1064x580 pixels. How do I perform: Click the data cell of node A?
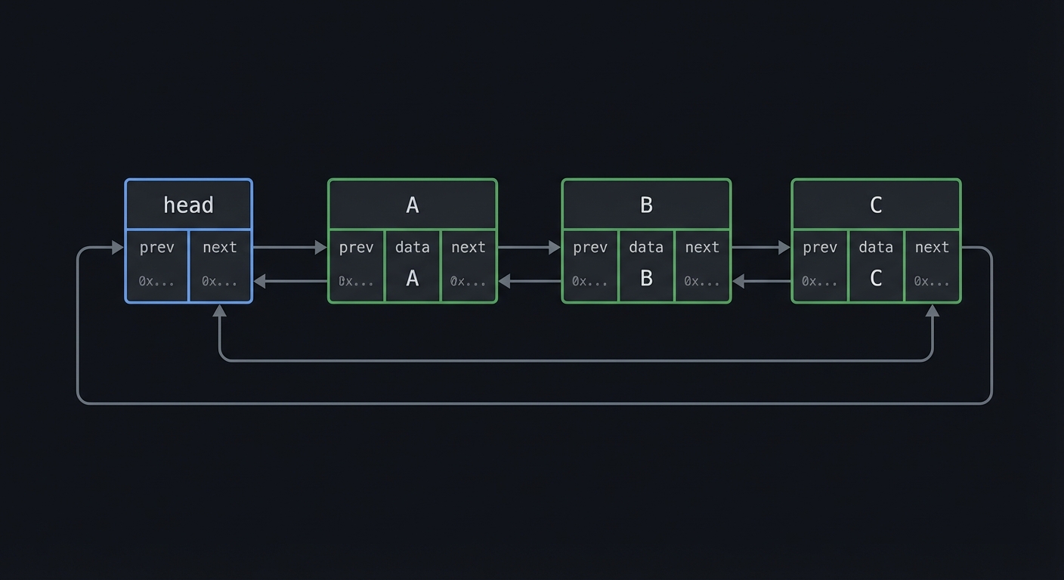tap(412, 266)
